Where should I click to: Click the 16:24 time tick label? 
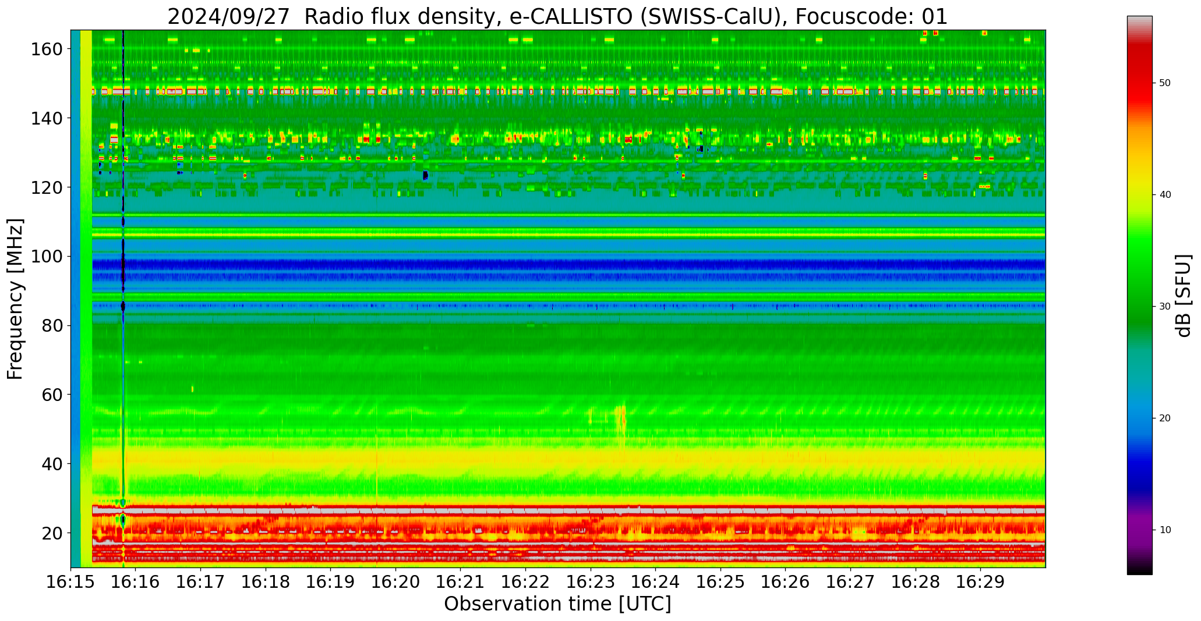(655, 581)
